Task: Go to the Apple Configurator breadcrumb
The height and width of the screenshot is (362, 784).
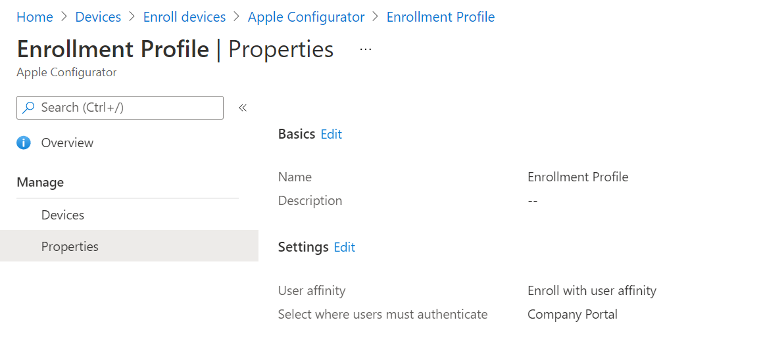Action: pyautogui.click(x=306, y=17)
